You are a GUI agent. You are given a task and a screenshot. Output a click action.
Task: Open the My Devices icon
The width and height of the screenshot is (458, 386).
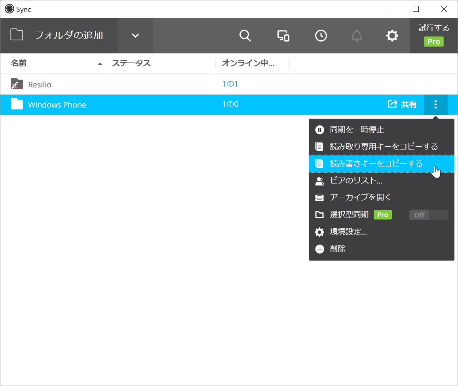click(283, 36)
